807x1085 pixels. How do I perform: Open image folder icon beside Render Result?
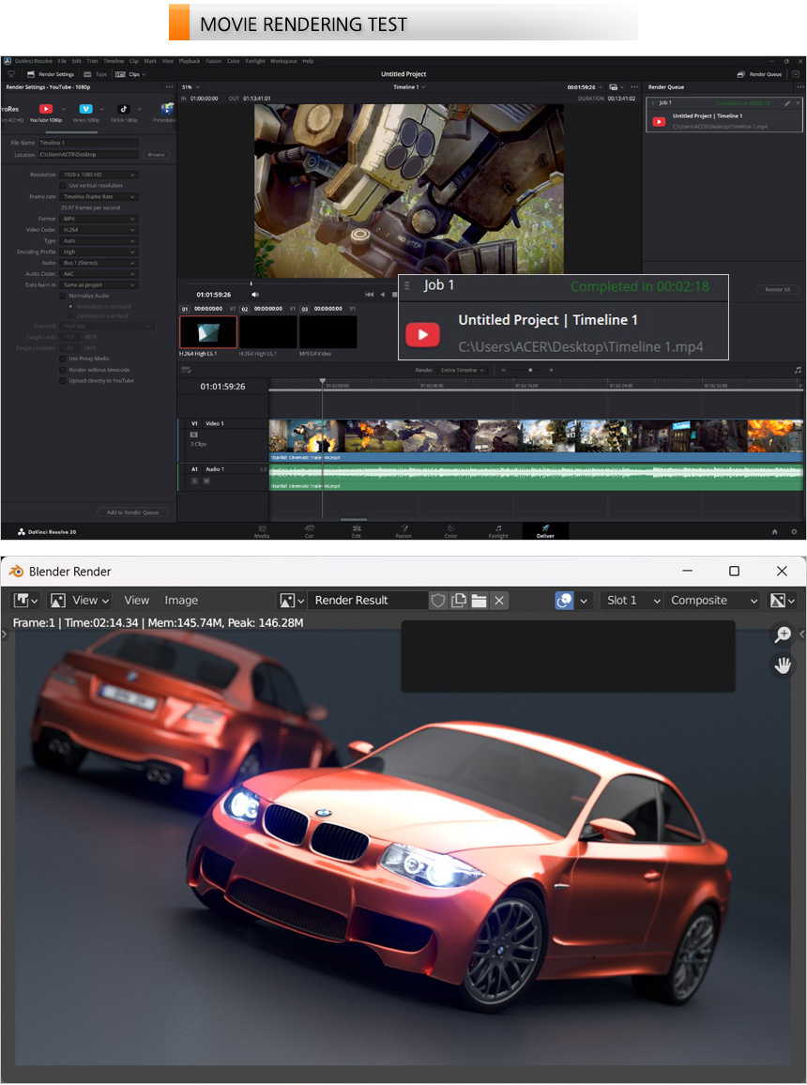pyautogui.click(x=480, y=601)
